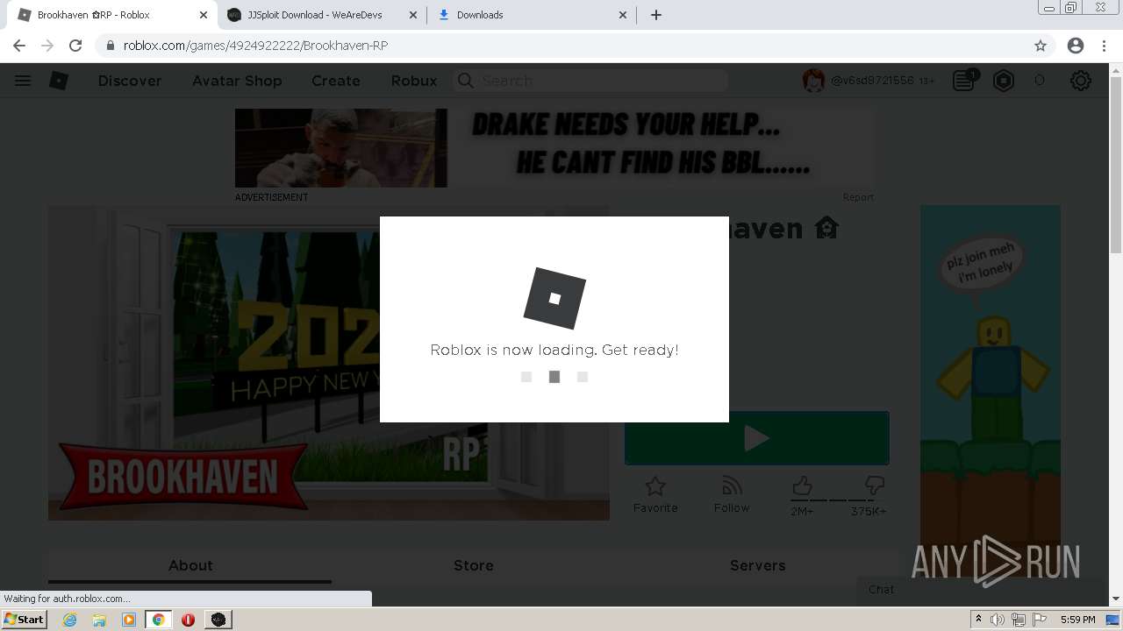The image size is (1123, 631).
Task: Open the Roblox hamburger navigation menu
Action: tap(23, 81)
